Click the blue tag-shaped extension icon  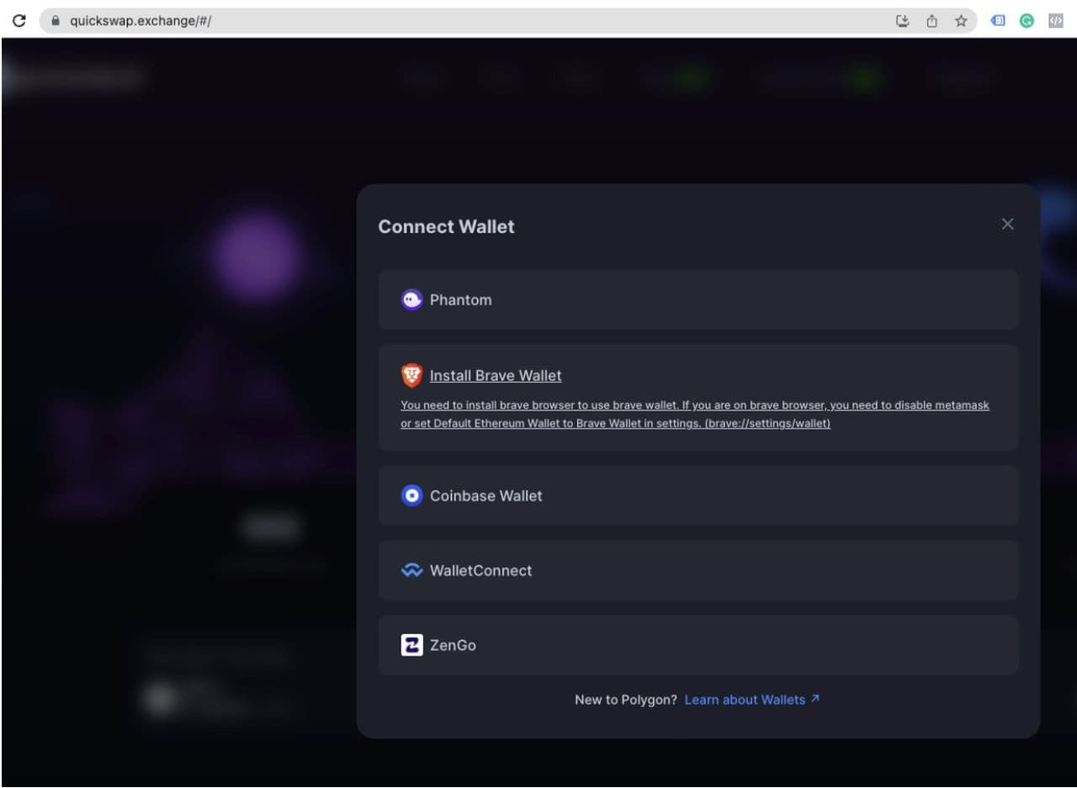tap(999, 21)
